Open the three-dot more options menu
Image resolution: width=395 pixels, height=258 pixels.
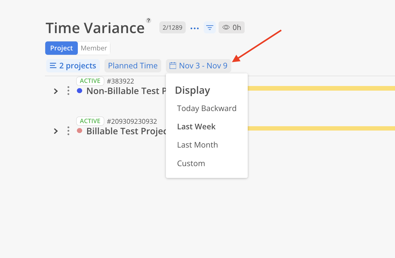tap(194, 28)
